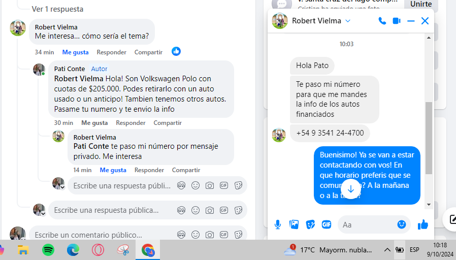Click Compartir under Robert Vielma's first comment
The height and width of the screenshot is (260, 456).
[148, 52]
